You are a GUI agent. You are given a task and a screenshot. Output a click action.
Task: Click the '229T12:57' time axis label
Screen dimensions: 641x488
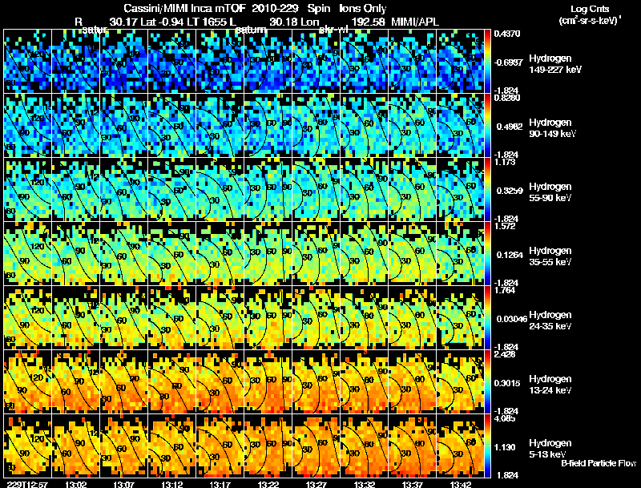pos(27,485)
